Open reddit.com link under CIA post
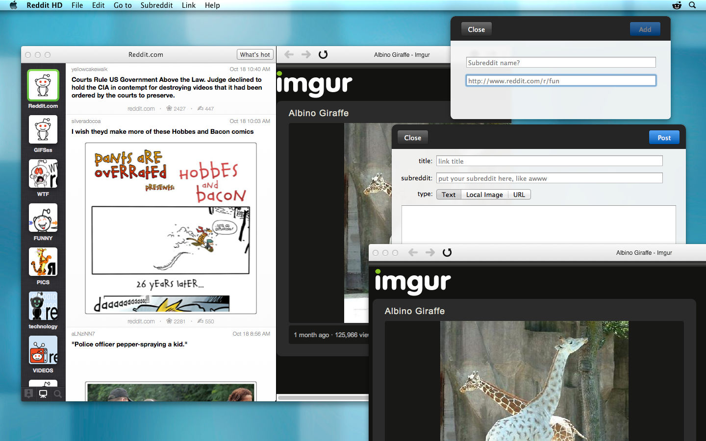This screenshot has width=706, height=441. coord(141,109)
